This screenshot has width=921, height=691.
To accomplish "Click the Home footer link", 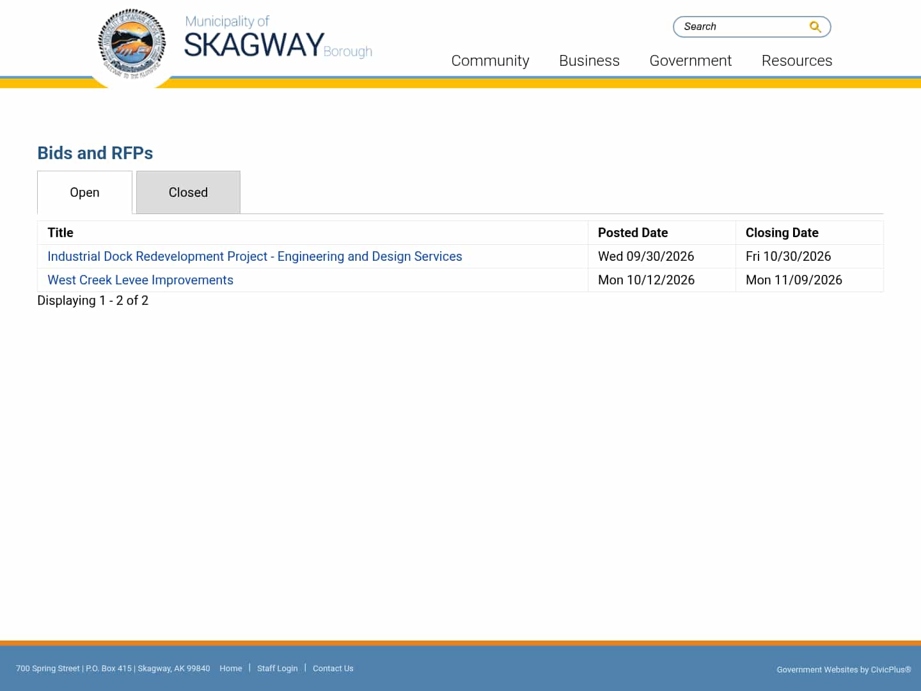I will [x=231, y=669].
